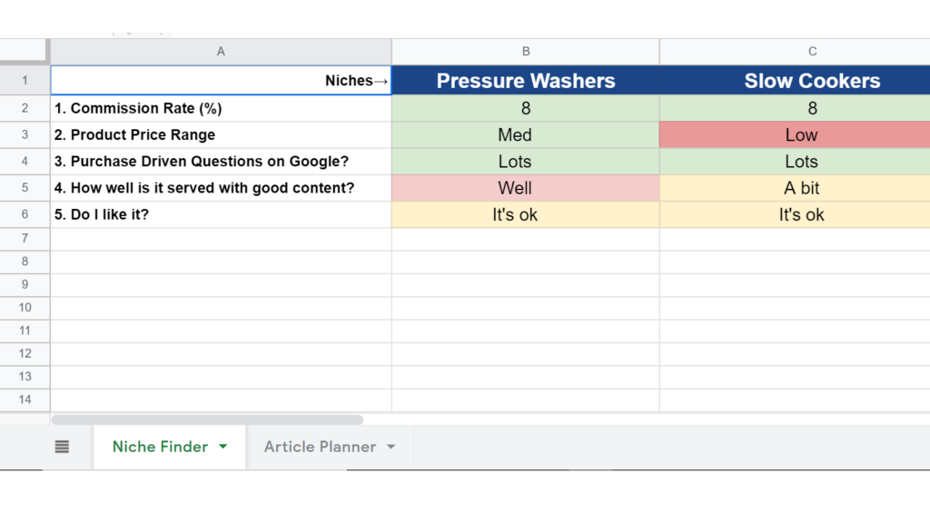This screenshot has height=523, width=930.
Task: Select the Commission Rate (%) cell
Action: (221, 108)
